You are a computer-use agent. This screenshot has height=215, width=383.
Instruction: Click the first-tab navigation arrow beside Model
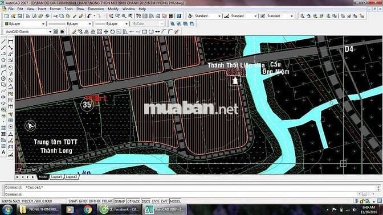[17, 177]
